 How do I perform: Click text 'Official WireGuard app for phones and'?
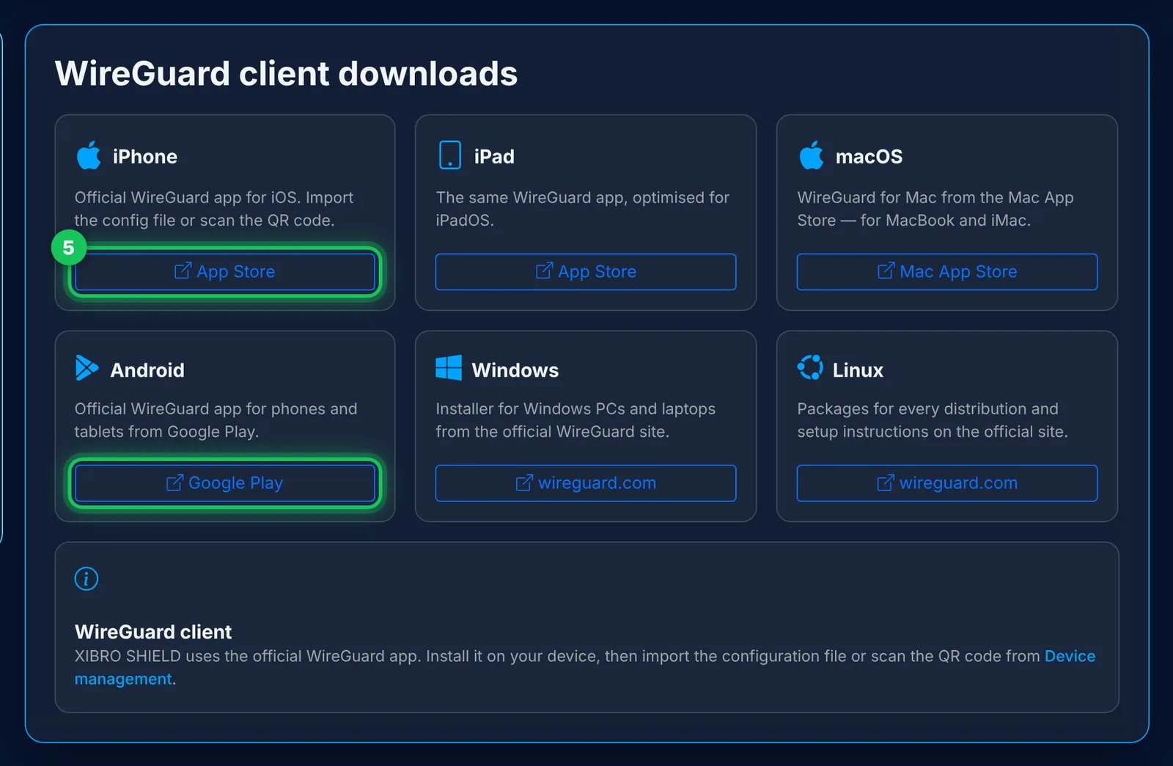[x=216, y=409]
